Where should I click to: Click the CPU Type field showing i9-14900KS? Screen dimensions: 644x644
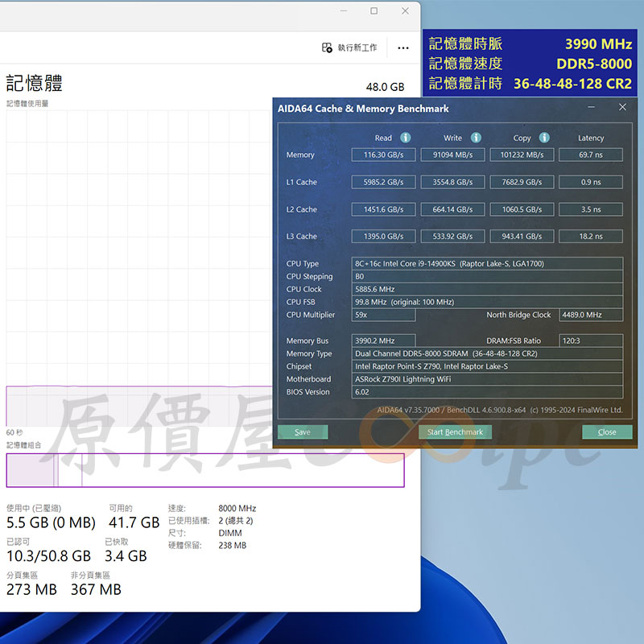click(x=487, y=264)
